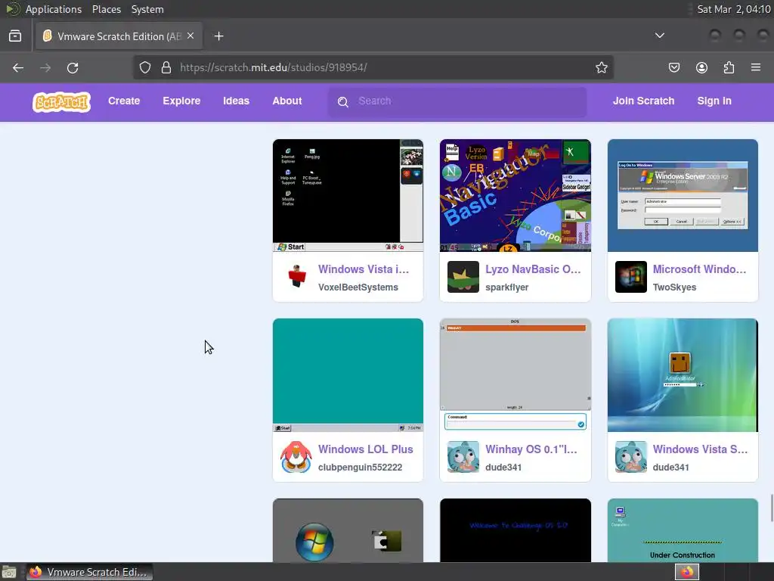The height and width of the screenshot is (581, 774).
Task: Open the Applications menu
Action: click(x=54, y=9)
